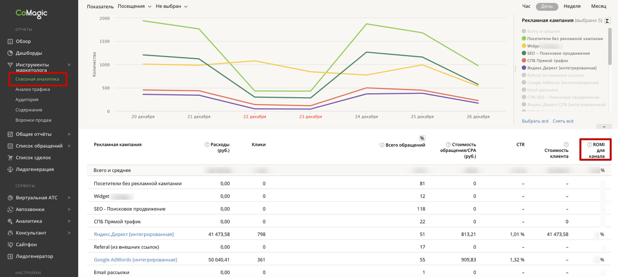Switch chart grouping to Месяц
The height and width of the screenshot is (277, 618).
[x=598, y=6]
